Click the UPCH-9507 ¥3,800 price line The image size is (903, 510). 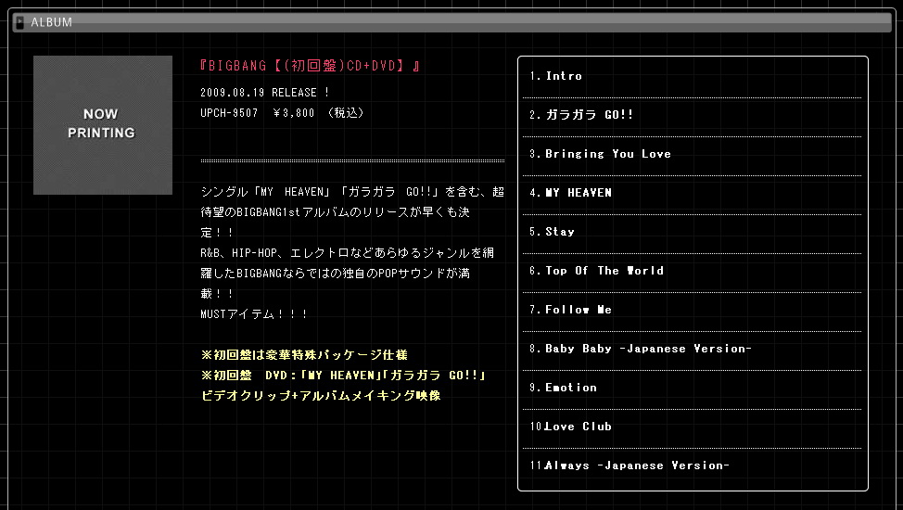coord(282,113)
